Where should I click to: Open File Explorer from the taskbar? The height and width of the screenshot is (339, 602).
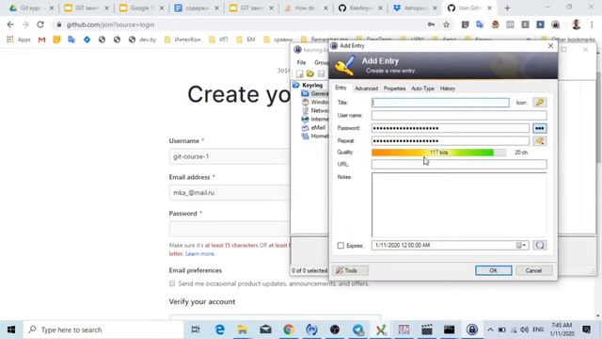[x=243, y=330]
